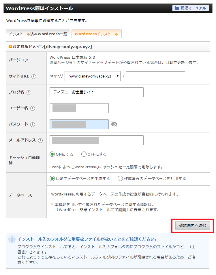Click the データベース row label

[20, 195]
